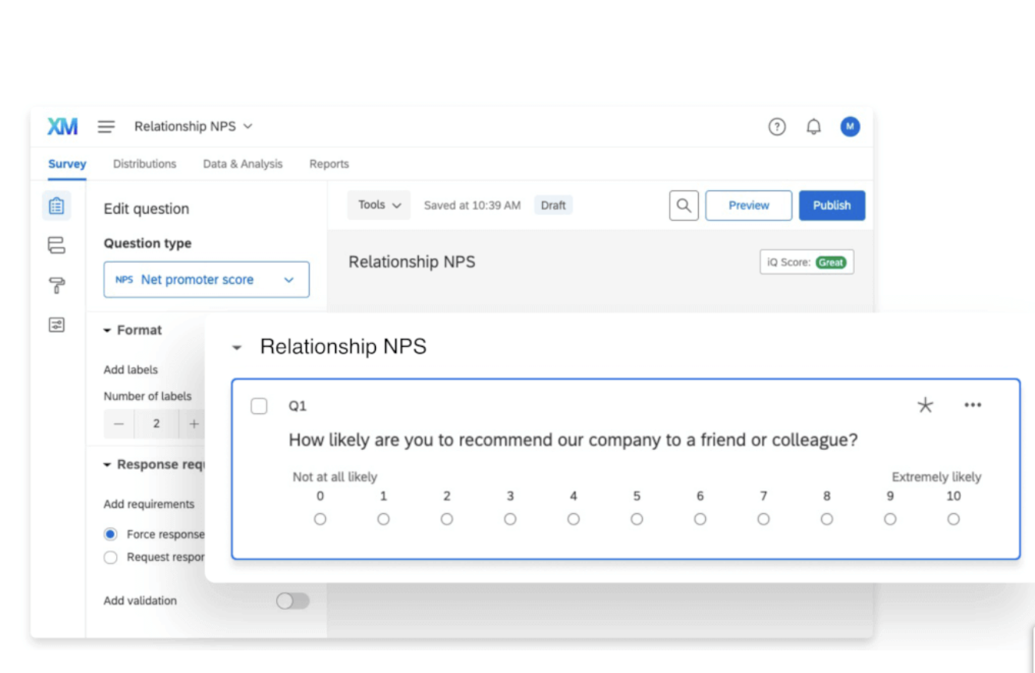
Task: Open the Question type dropdown
Action: 206,279
